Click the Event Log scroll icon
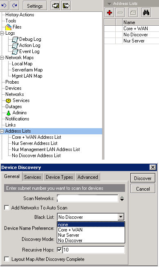This screenshot has height=267, width=159. 15,51
